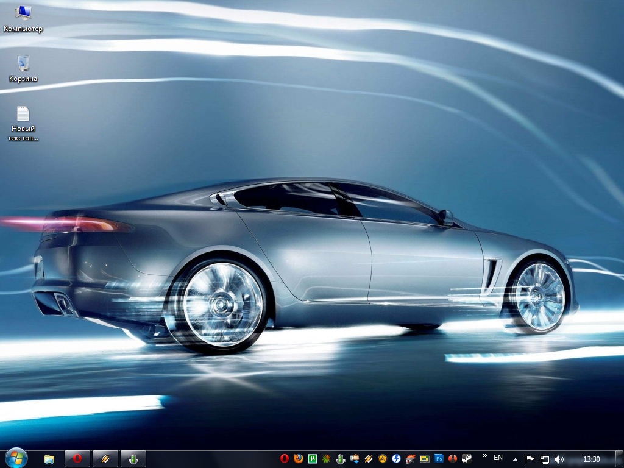Open the Windows Start menu orb
The width and height of the screenshot is (624, 468).
point(16,458)
